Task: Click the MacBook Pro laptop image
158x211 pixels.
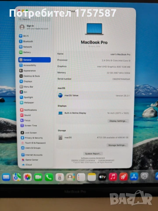Action: [x=94, y=29]
